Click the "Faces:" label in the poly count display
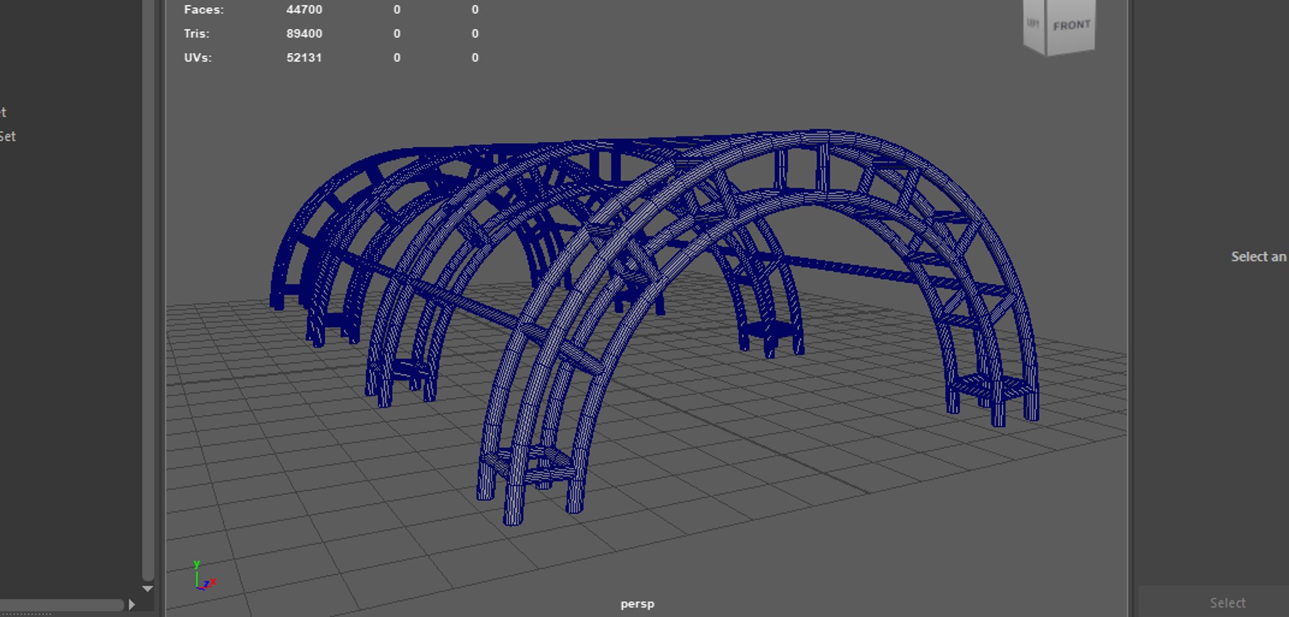Screen dimensions: 1289x617 [x=204, y=10]
